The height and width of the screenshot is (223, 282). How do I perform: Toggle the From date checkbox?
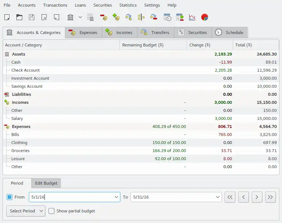click(x=9, y=197)
